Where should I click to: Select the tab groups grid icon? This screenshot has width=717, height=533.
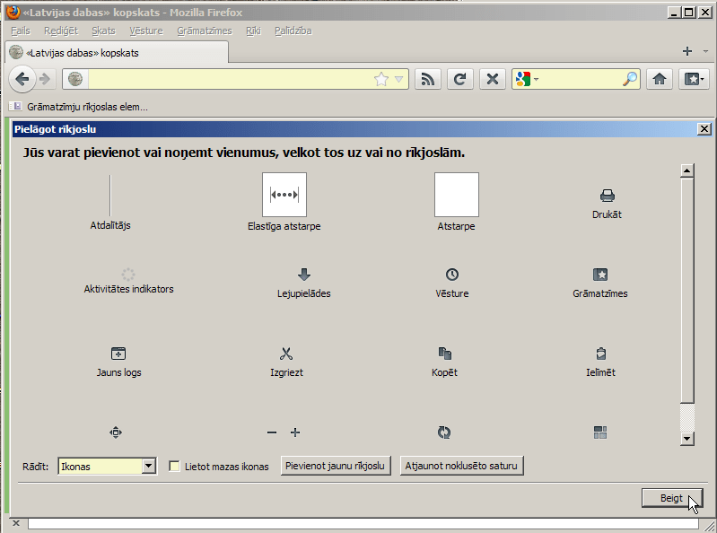coord(600,433)
